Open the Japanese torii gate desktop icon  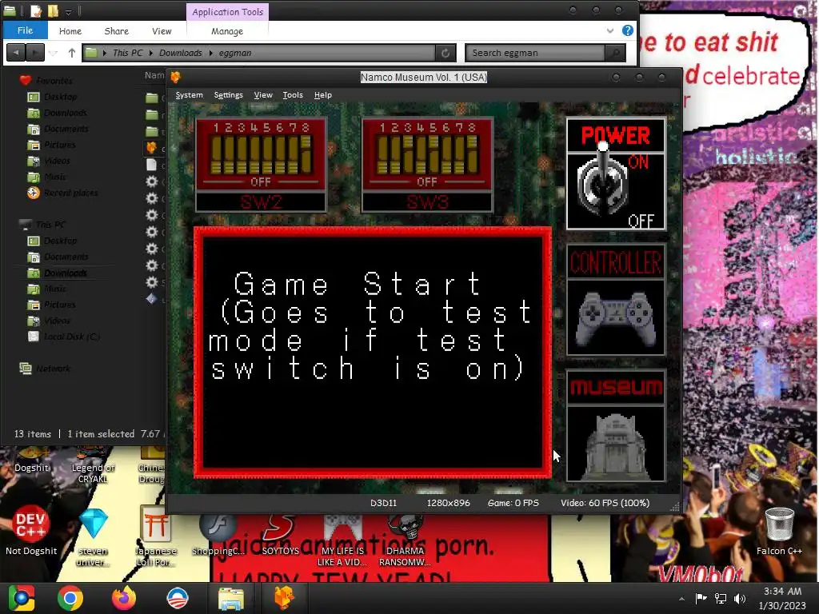[156, 538]
